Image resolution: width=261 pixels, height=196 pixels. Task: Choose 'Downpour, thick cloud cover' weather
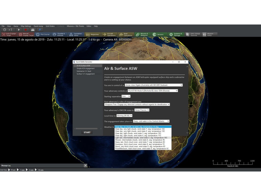(x=143, y=144)
